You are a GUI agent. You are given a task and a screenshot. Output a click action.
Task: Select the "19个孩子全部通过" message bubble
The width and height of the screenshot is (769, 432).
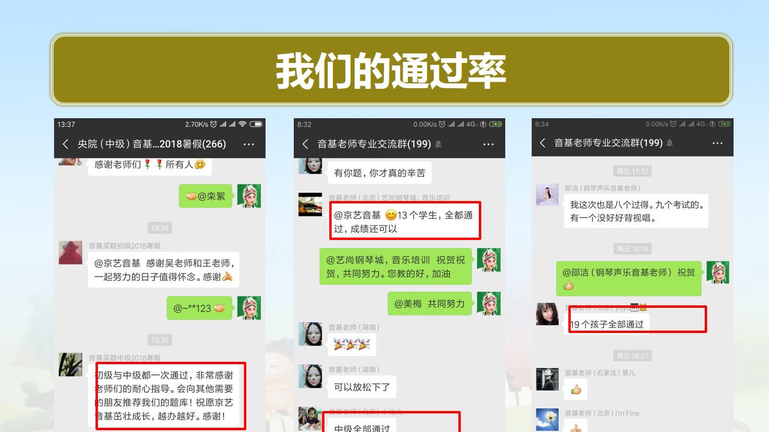click(607, 324)
